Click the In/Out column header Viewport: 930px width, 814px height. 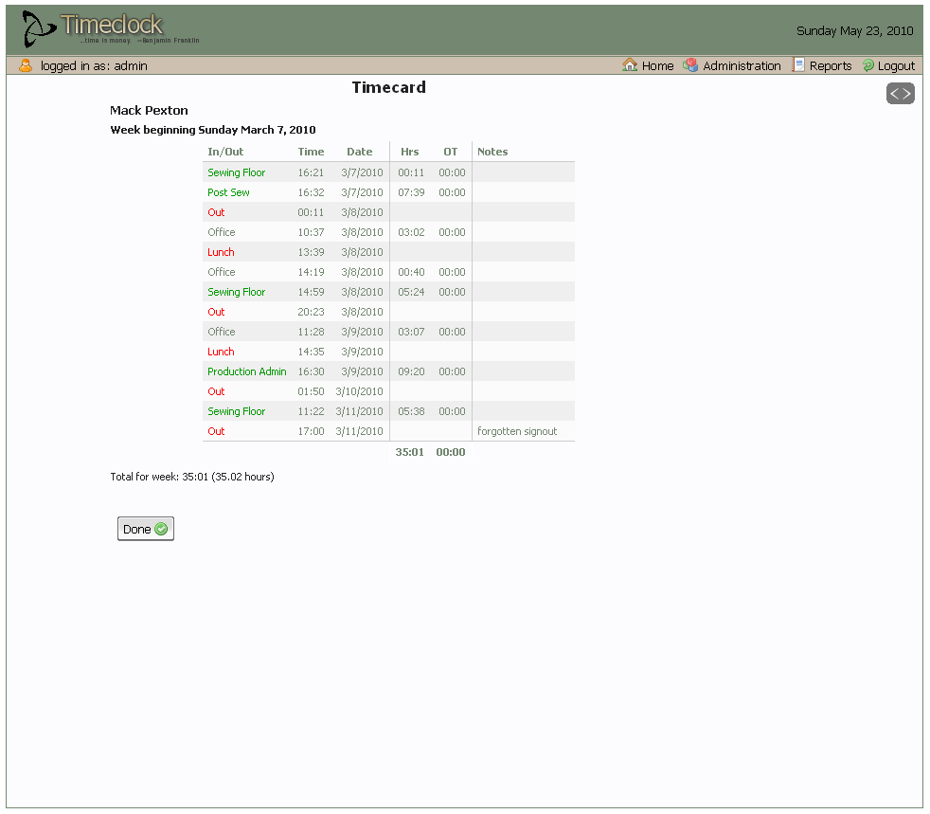225,152
